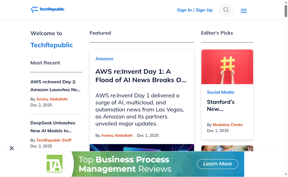Click the TechRepublic logo
This screenshot has width=288, height=177.
click(x=48, y=10)
